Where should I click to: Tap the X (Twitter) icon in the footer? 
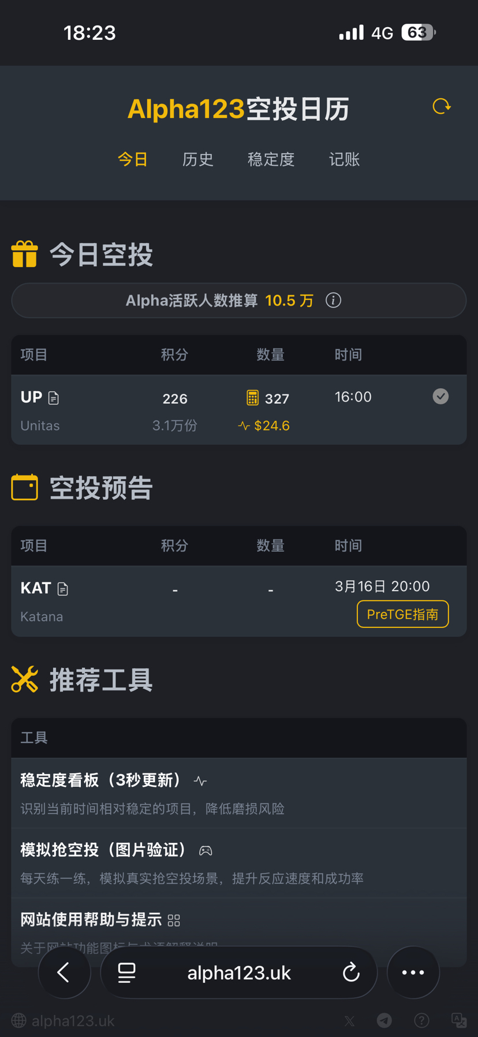coord(349,1021)
